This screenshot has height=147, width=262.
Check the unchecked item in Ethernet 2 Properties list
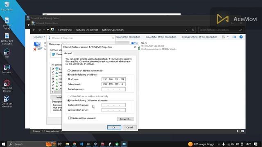click(53, 76)
